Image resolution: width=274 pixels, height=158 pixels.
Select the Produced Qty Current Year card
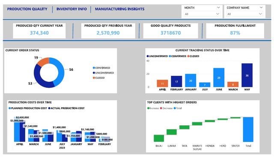39,31
